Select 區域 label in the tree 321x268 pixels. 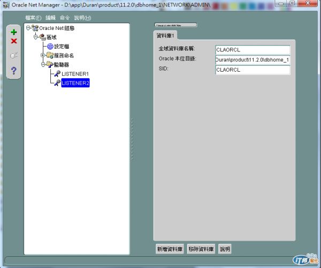pos(51,37)
